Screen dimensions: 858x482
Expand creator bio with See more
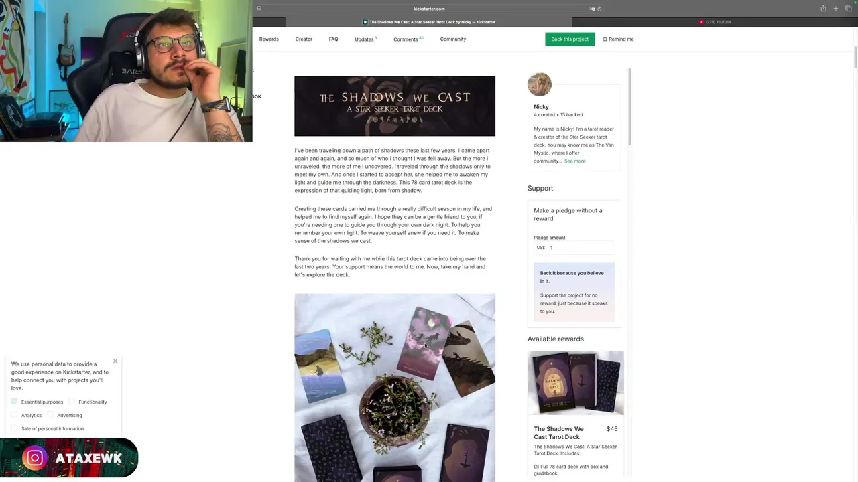574,161
